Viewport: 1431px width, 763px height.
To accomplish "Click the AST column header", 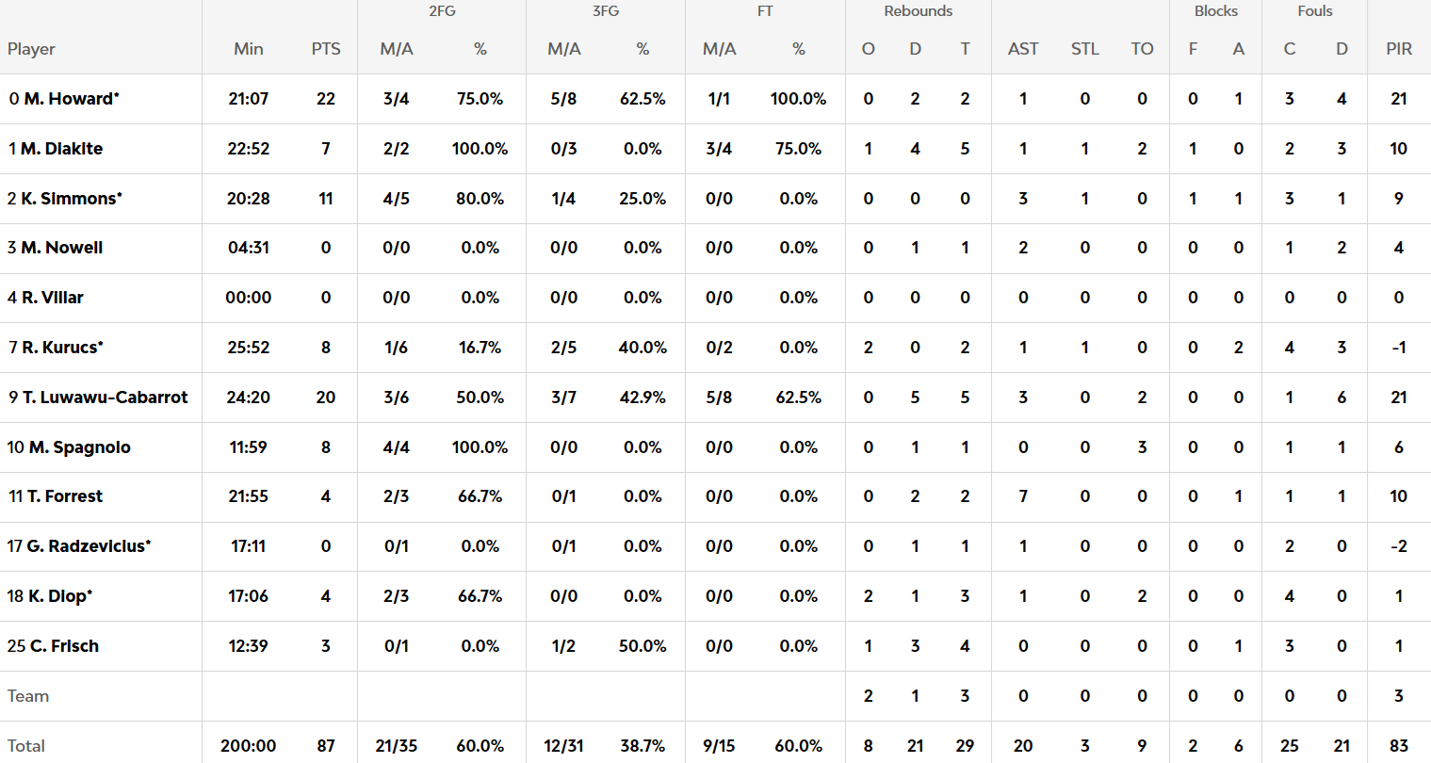I will pyautogui.click(x=1023, y=49).
